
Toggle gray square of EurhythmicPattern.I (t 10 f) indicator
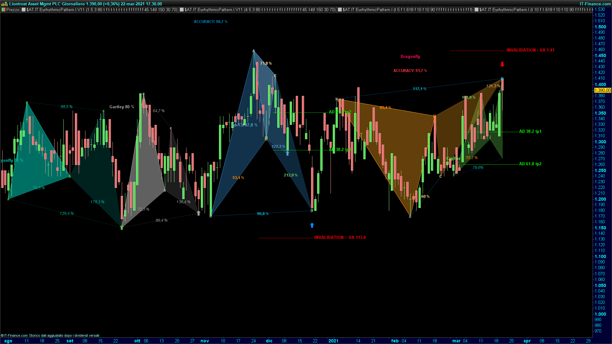tap(477, 10)
